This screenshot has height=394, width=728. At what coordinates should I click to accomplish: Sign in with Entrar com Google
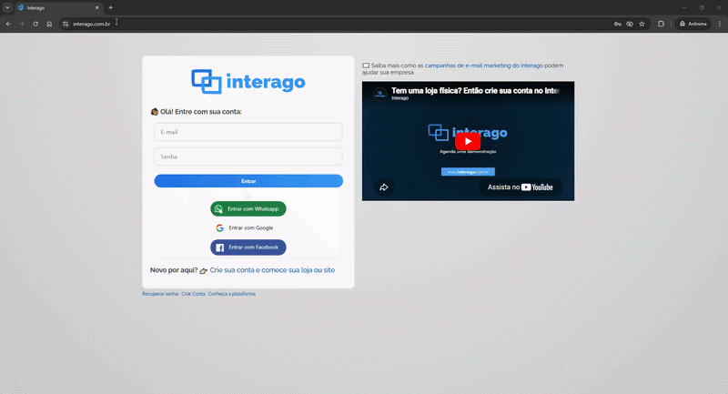(x=248, y=227)
